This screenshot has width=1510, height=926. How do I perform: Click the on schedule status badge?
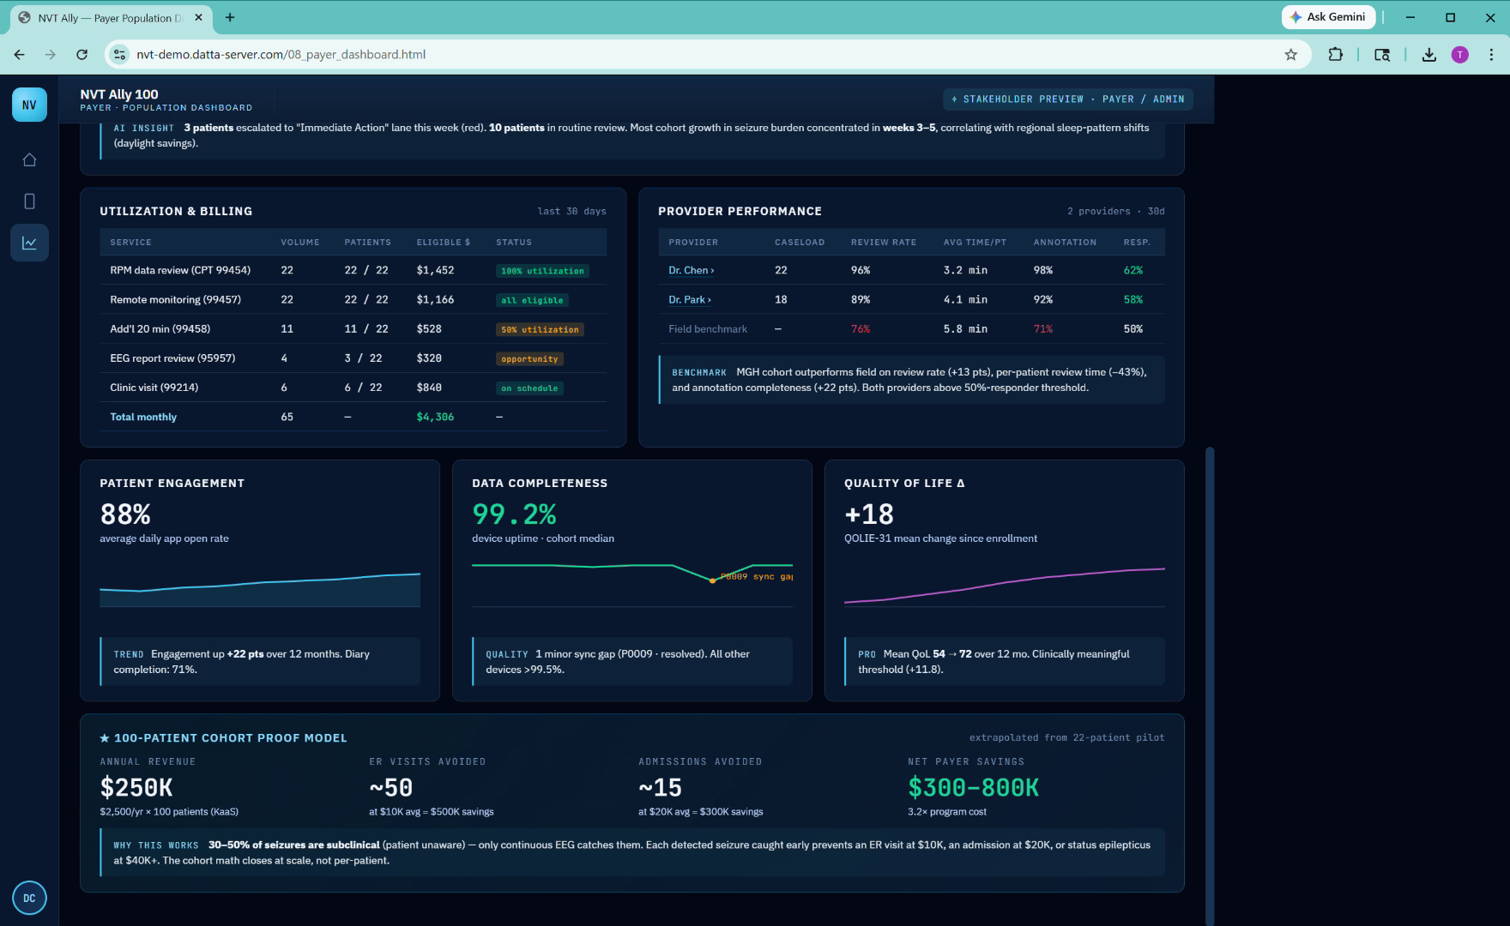(529, 388)
